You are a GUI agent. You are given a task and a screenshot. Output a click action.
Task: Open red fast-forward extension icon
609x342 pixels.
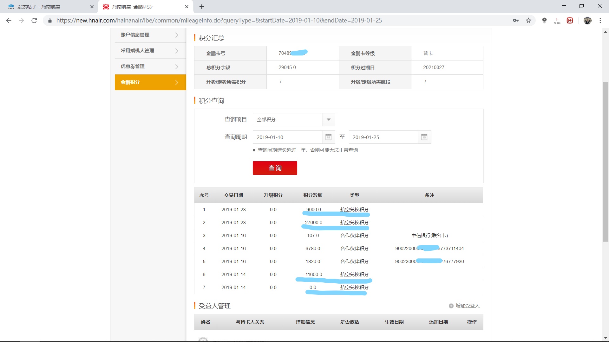[570, 21]
